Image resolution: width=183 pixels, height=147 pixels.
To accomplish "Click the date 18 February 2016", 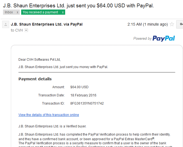I will [83, 95].
